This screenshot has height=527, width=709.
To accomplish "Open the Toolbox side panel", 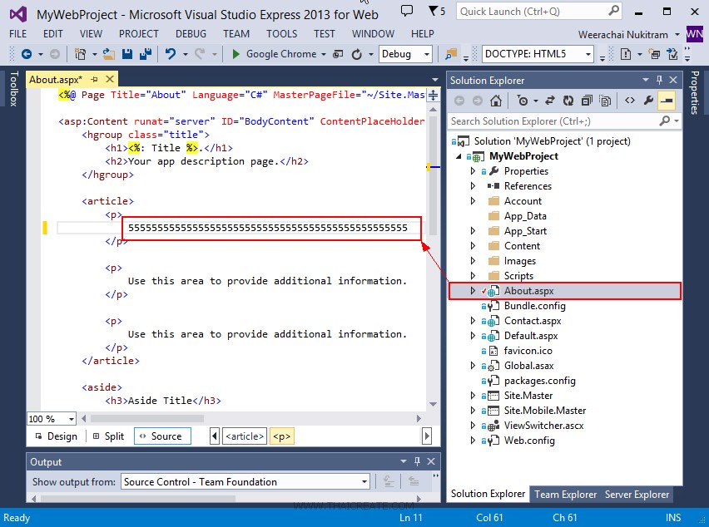I will (x=14, y=89).
